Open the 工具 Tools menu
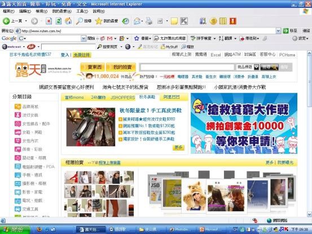Screen dimensions: 312x234 point(82,11)
